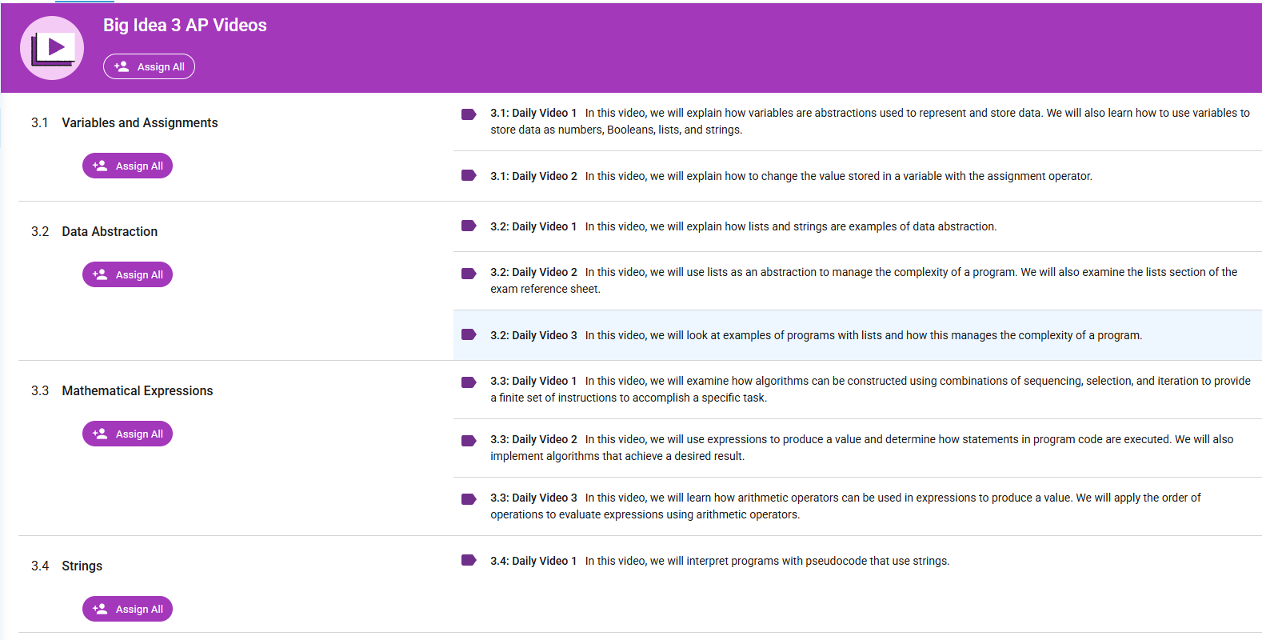Click video tag icon for 3.3 Daily Video 1
The image size is (1262, 640).
(x=469, y=382)
